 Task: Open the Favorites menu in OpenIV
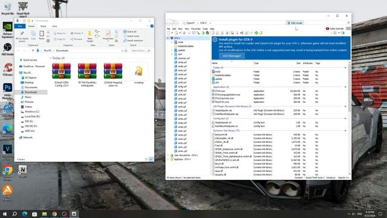coord(196,29)
